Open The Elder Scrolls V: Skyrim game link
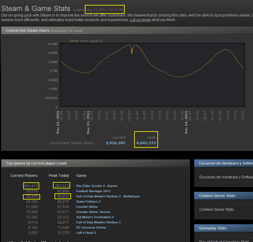This screenshot has width=253, height=242. [x=97, y=186]
